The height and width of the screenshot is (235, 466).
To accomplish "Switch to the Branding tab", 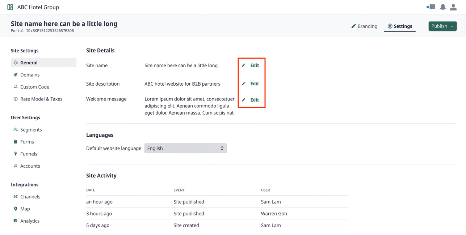I will tap(364, 26).
